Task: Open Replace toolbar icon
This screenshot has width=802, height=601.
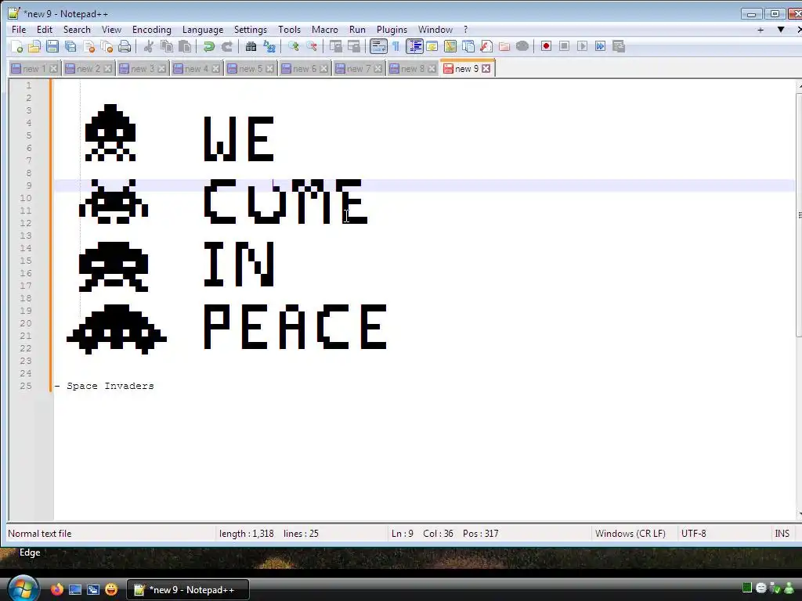Action: 269,46
